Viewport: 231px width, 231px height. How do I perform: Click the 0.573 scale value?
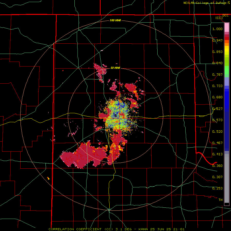(217, 120)
